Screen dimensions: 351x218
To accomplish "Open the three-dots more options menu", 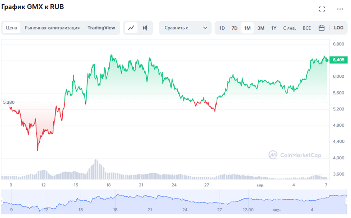I will 340,9.
